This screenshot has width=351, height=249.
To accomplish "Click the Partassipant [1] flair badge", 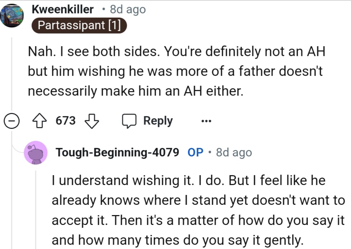I will click(79, 26).
